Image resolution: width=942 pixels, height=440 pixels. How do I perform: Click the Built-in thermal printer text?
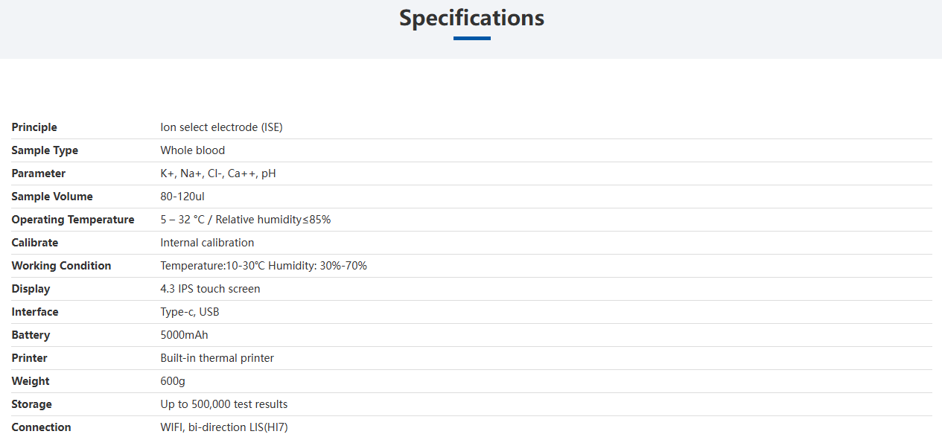coord(217,358)
